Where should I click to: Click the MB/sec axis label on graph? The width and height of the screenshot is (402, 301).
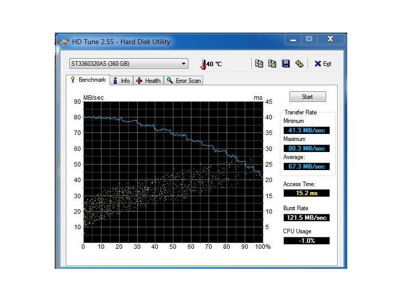point(93,98)
